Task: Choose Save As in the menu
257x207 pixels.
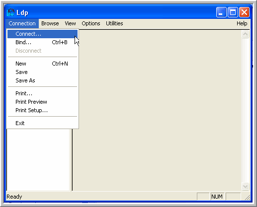Action: 42,80
